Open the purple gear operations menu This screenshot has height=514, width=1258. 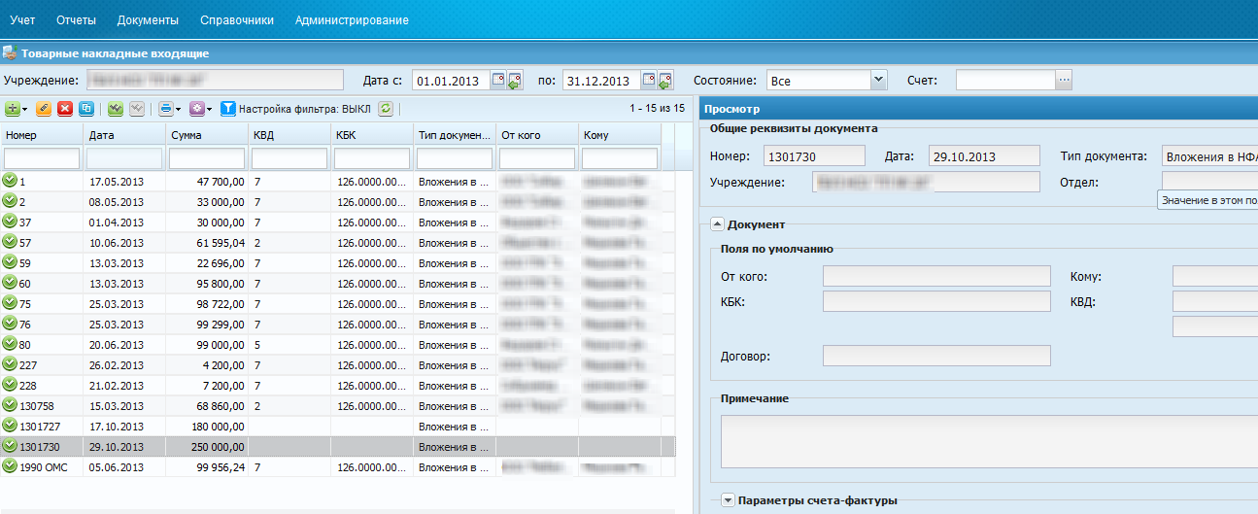click(200, 109)
